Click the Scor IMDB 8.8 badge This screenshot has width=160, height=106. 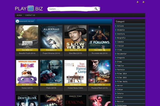point(75,85)
